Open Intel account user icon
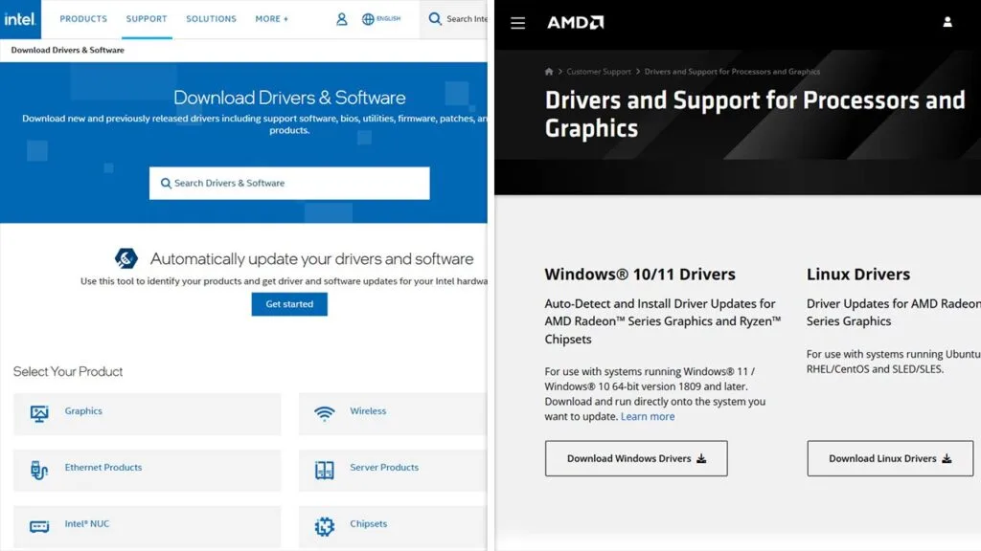This screenshot has width=981, height=551. click(x=342, y=19)
